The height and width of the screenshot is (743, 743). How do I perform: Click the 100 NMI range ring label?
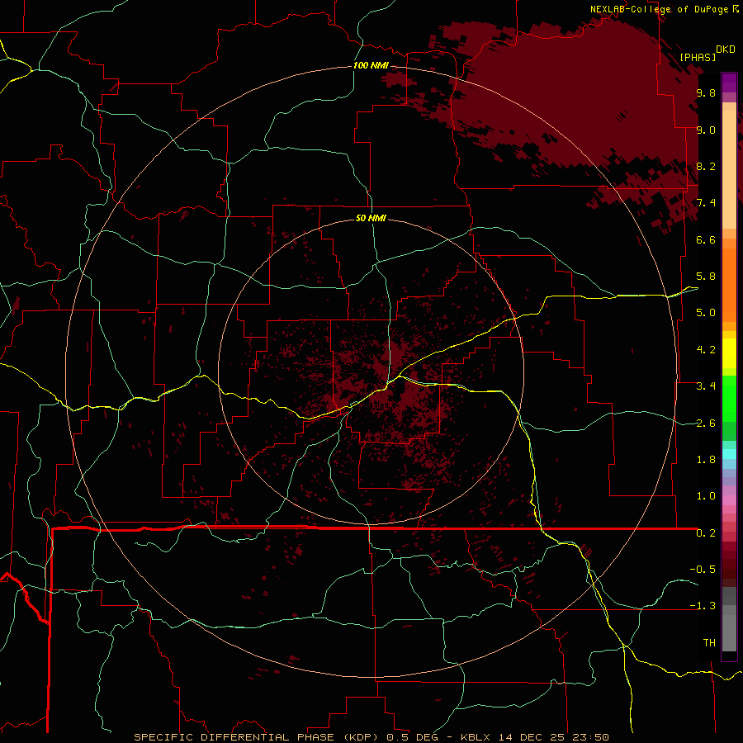coord(371,65)
